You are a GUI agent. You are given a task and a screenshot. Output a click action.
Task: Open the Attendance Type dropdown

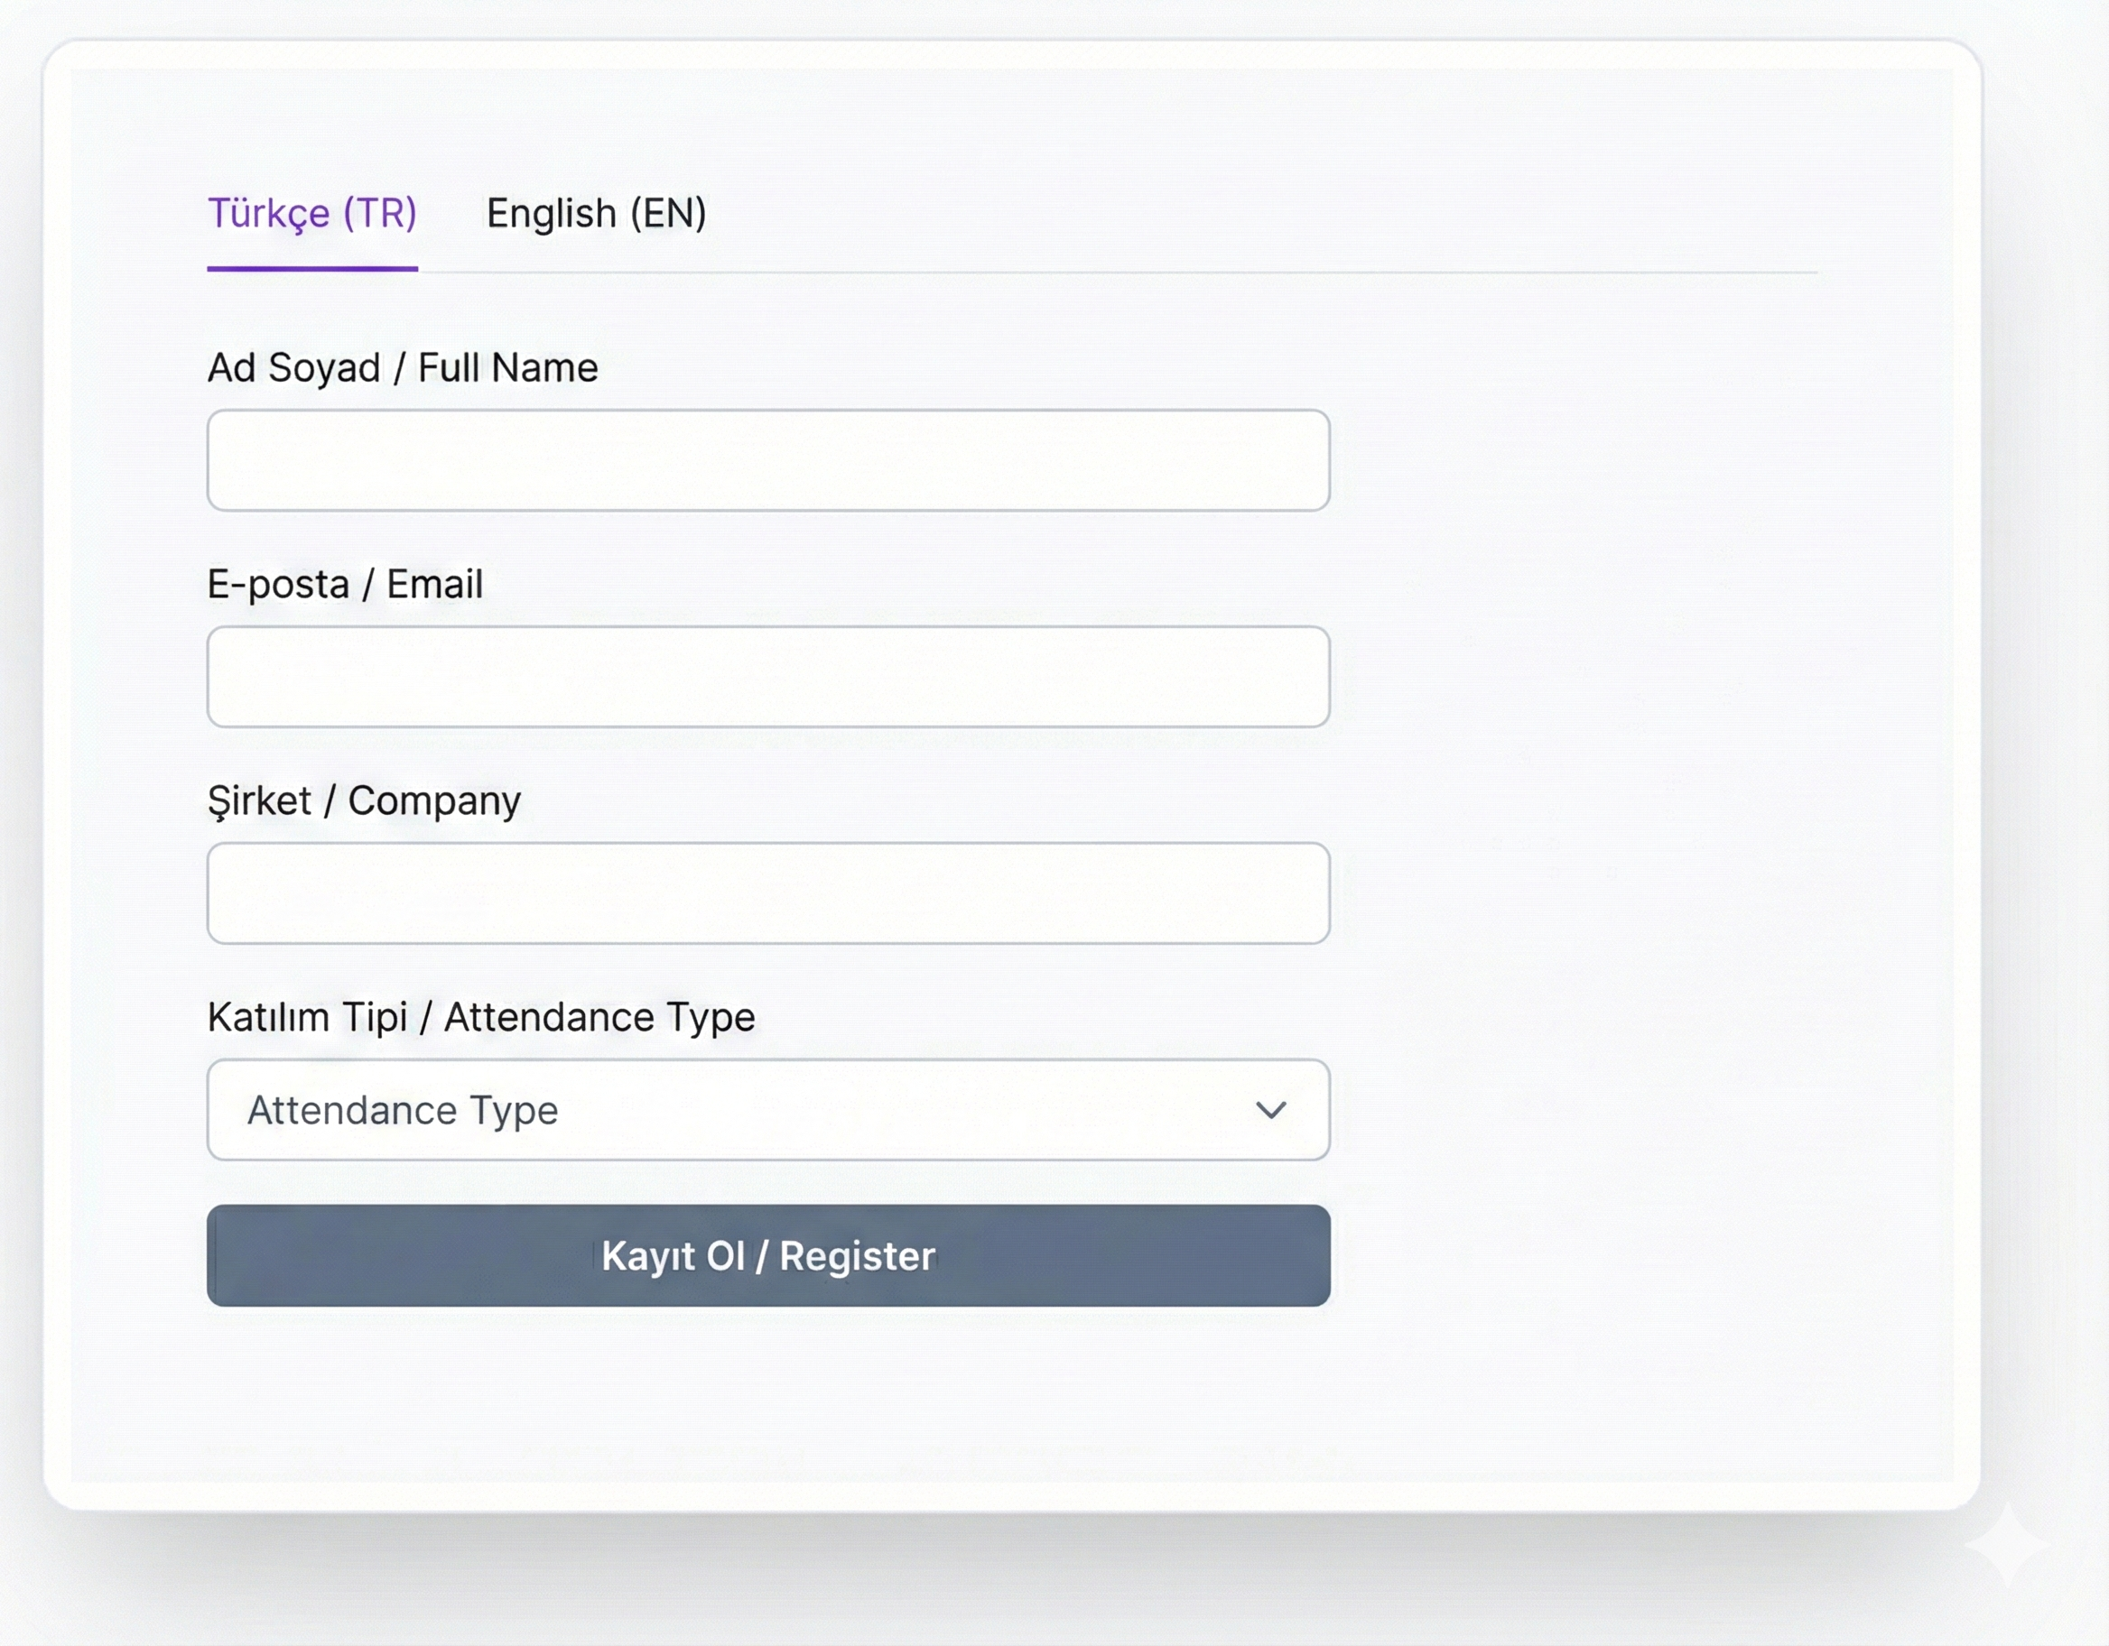point(767,1110)
